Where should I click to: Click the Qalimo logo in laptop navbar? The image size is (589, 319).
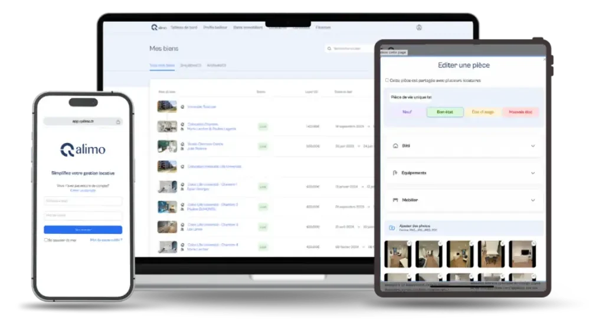(x=159, y=27)
